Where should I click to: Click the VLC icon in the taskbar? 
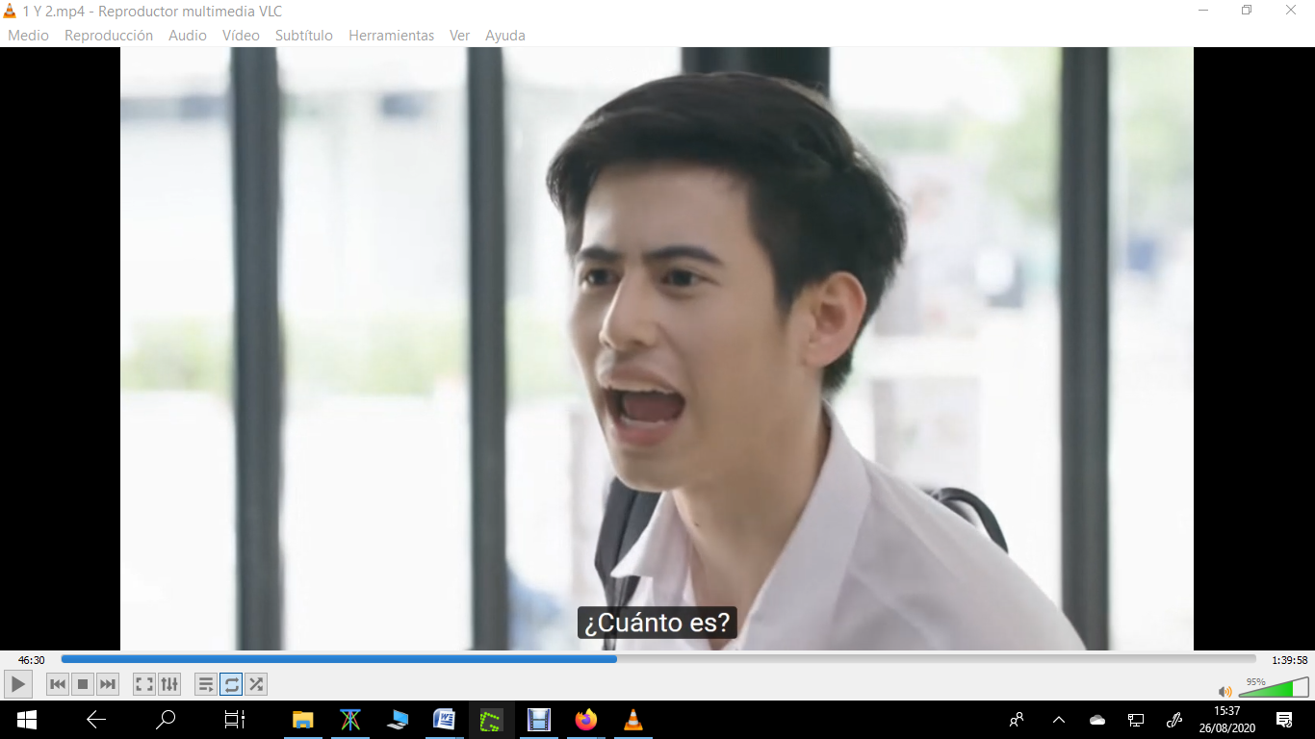pos(633,720)
